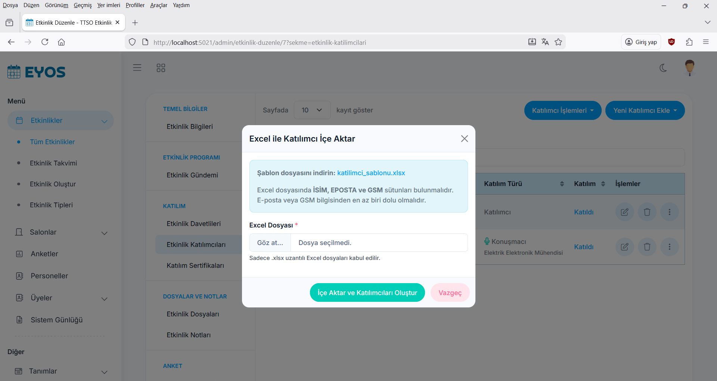Image resolution: width=717 pixels, height=381 pixels.
Task: Click the edit icon for Konuşmacı row
Action: [624, 247]
